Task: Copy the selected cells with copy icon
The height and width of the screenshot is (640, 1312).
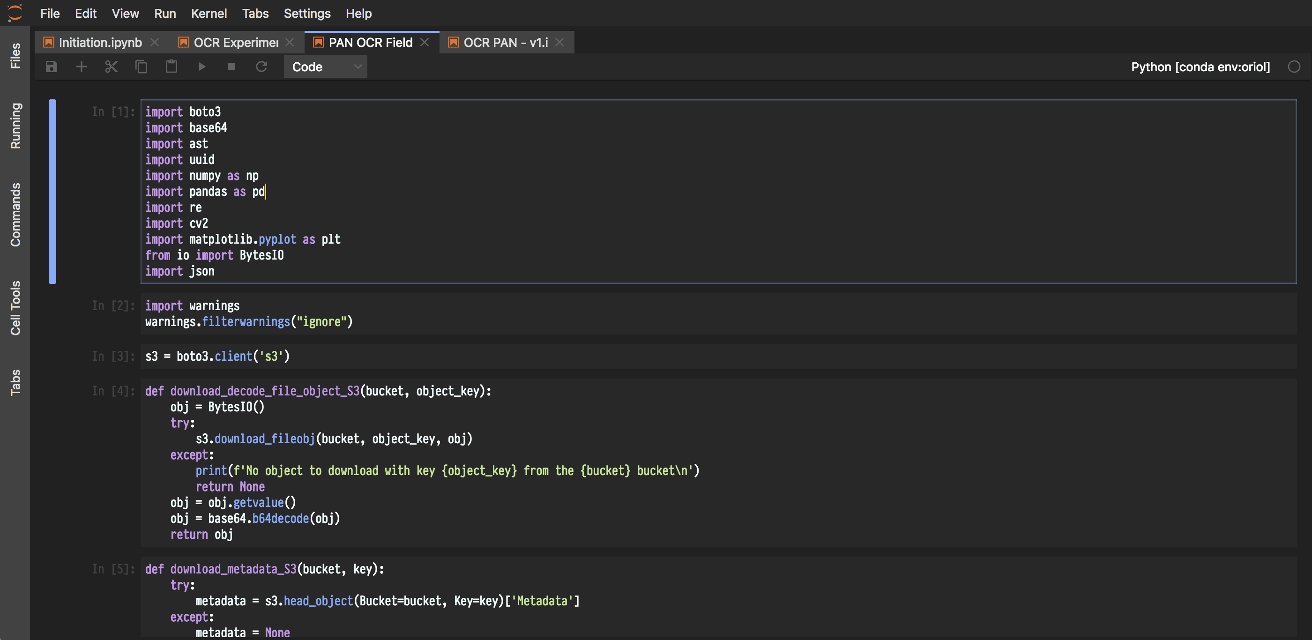Action: [x=141, y=66]
